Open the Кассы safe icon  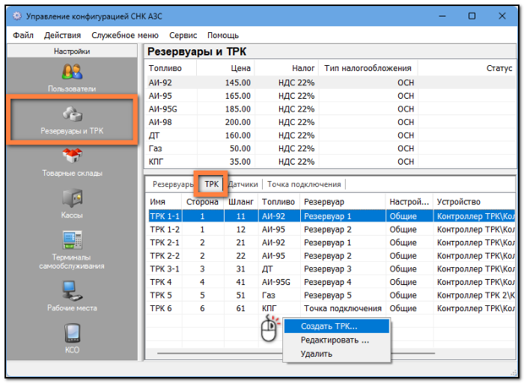[72, 197]
